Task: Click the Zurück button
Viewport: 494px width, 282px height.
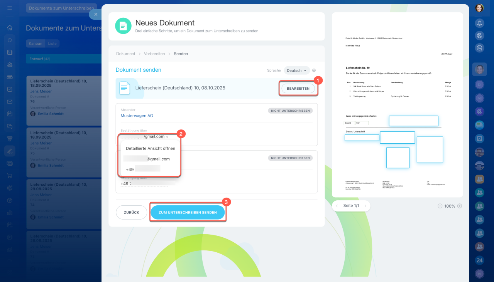Action: coord(131,213)
